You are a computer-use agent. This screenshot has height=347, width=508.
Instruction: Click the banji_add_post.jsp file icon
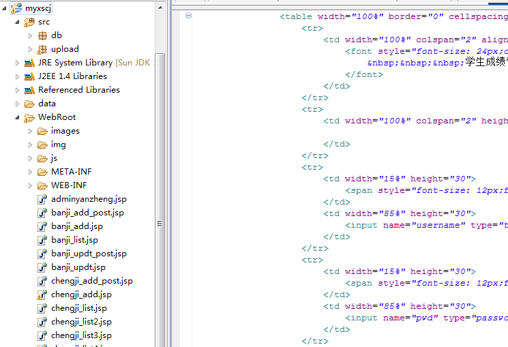click(x=42, y=213)
